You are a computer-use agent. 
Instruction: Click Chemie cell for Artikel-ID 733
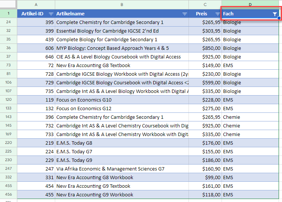coord(250,134)
